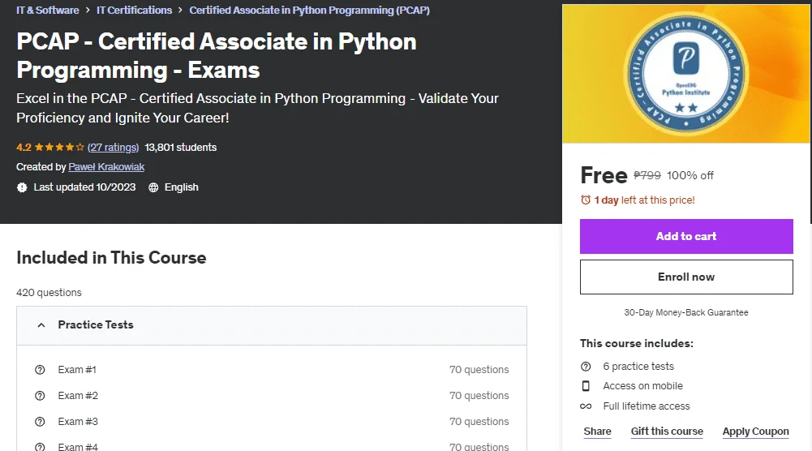The height and width of the screenshot is (451, 812).
Task: Click the Enroll now button
Action: coord(686,277)
